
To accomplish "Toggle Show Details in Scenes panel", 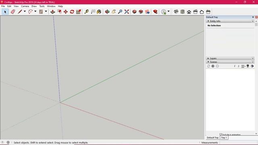I will [x=248, y=66].
